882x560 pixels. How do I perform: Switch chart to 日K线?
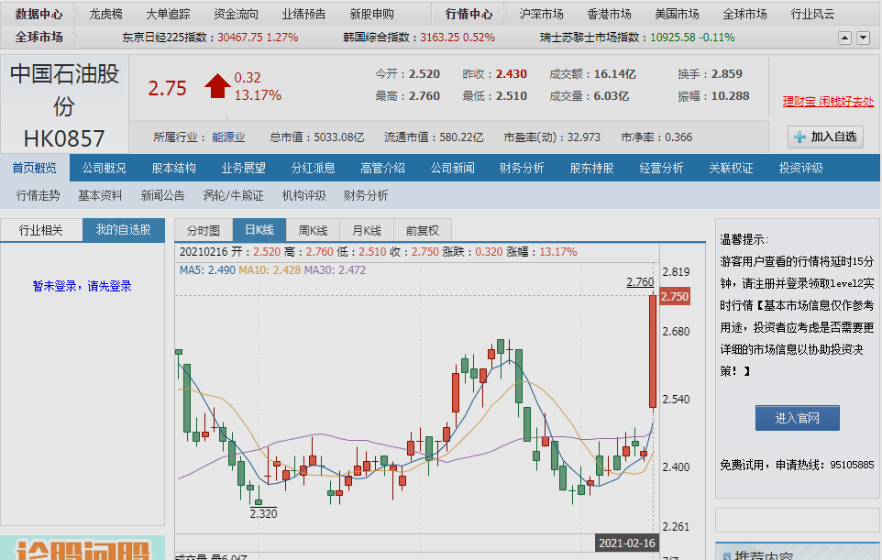point(259,230)
